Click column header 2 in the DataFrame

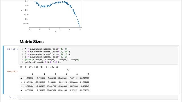(x=55, y=74)
